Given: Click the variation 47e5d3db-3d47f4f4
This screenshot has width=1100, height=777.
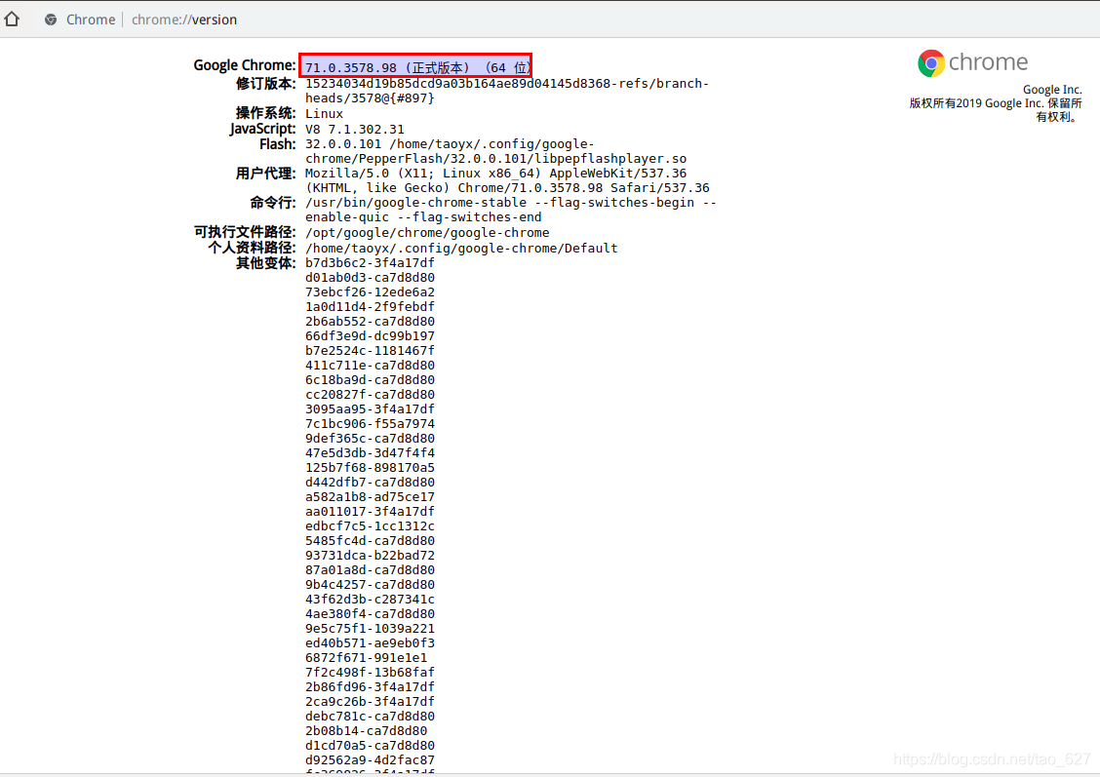Looking at the screenshot, I should coord(370,453).
